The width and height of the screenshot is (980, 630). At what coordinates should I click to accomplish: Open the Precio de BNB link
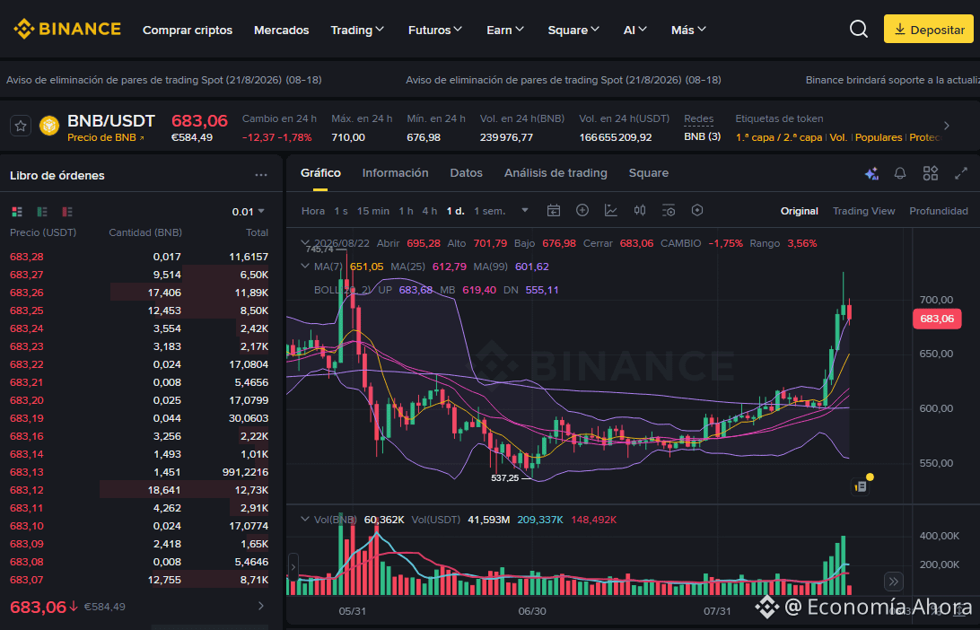(x=106, y=137)
